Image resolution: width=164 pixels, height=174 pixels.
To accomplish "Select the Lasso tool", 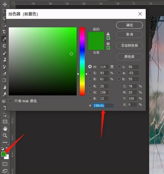I will click(4, 18).
